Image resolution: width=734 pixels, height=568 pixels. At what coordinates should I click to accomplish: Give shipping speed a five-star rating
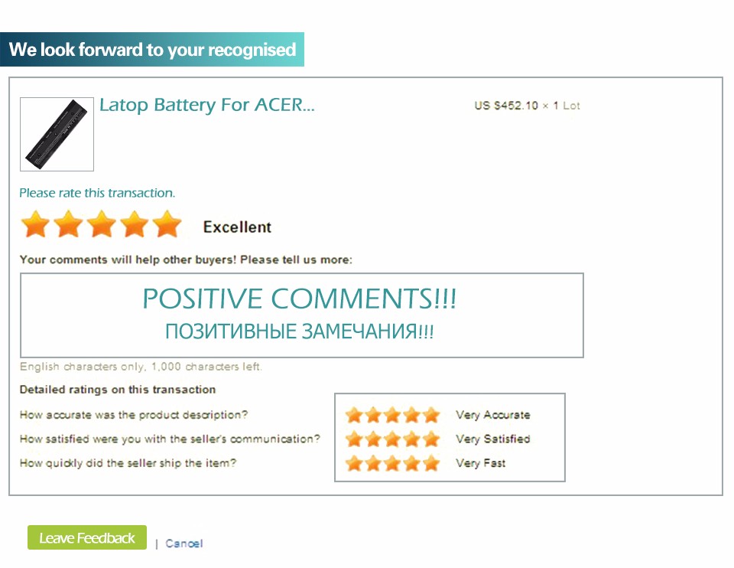point(432,463)
